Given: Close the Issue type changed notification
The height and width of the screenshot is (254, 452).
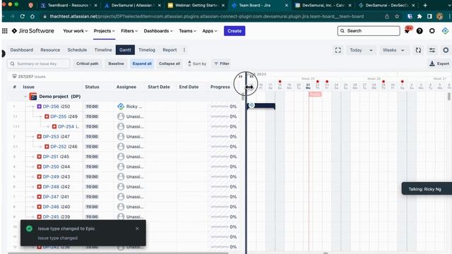Looking at the screenshot, I should pos(137,229).
